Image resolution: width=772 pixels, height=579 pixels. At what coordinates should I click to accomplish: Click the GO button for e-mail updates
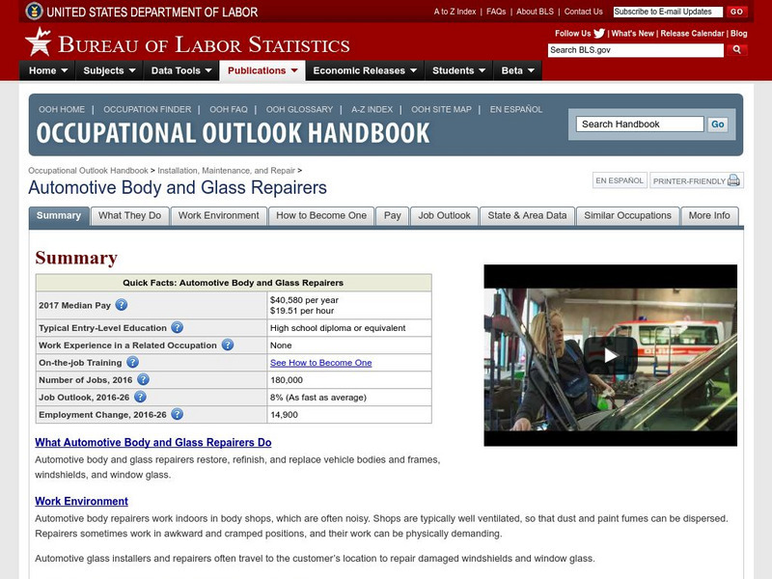click(x=736, y=12)
